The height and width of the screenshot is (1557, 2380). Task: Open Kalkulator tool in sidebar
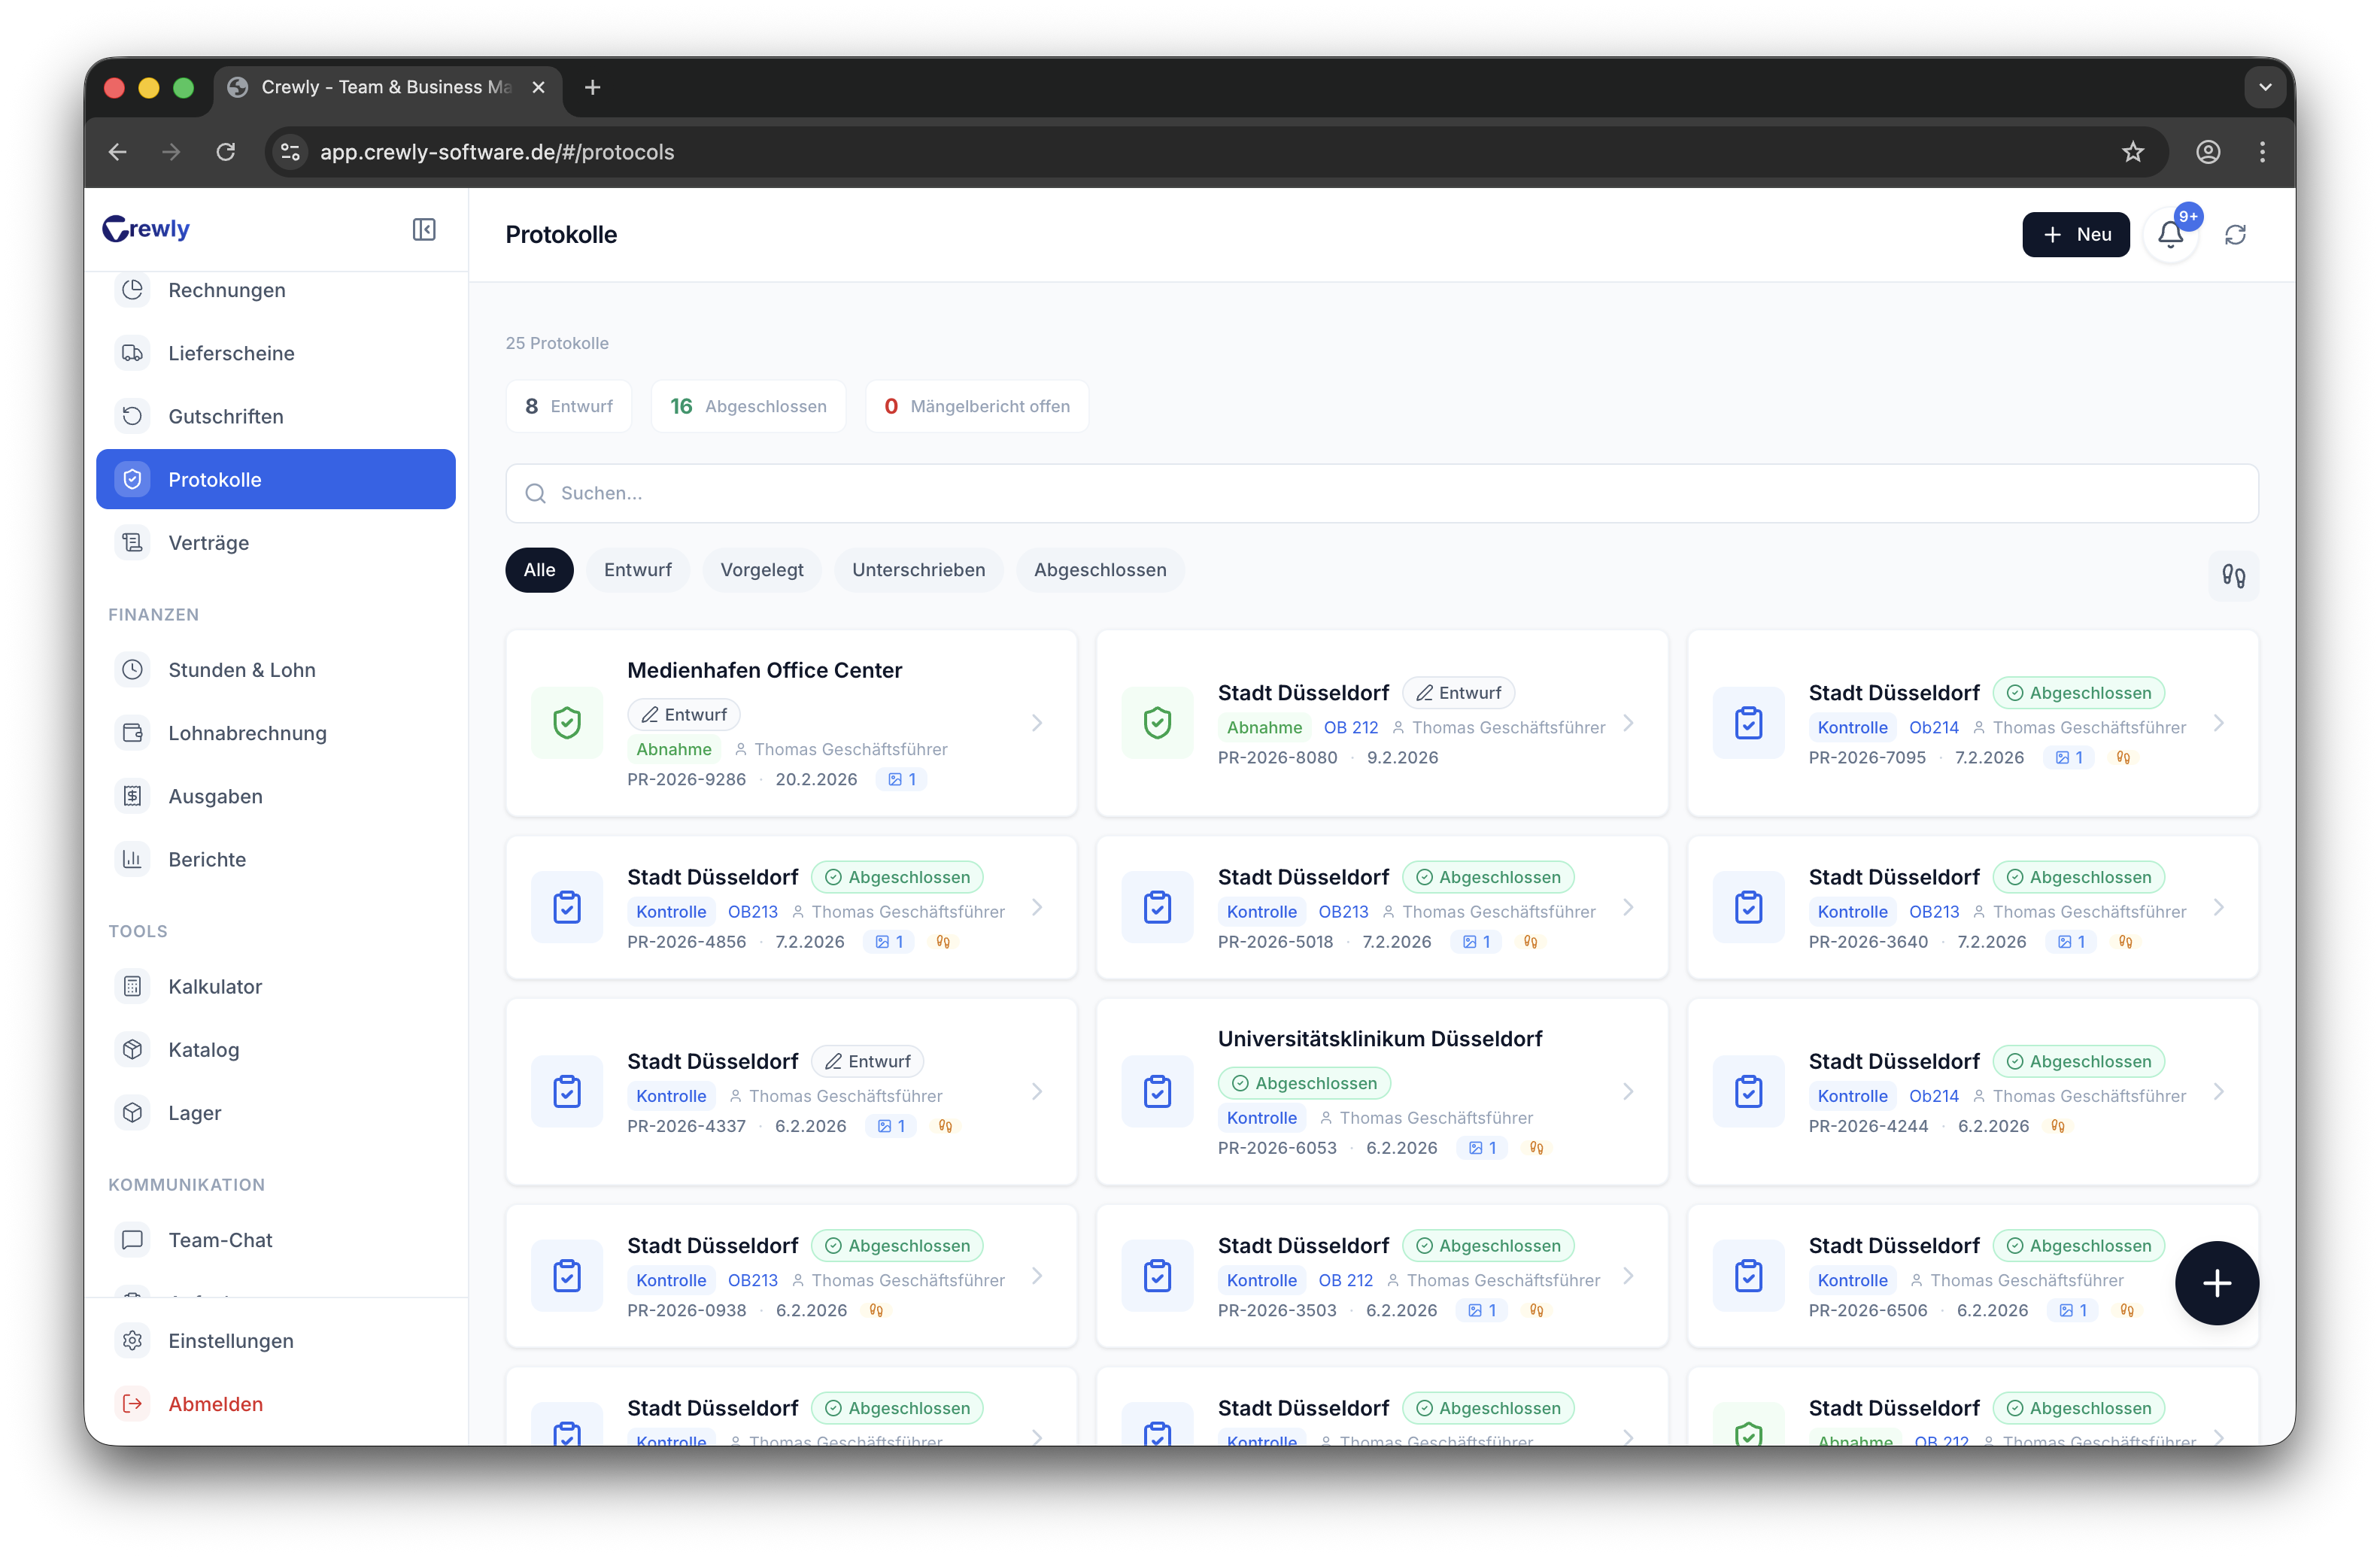[215, 986]
